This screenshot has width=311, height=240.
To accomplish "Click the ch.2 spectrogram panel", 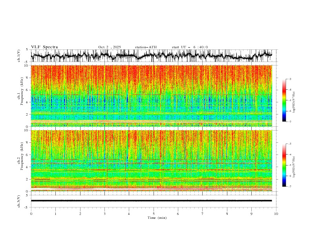I will pos(152,161).
